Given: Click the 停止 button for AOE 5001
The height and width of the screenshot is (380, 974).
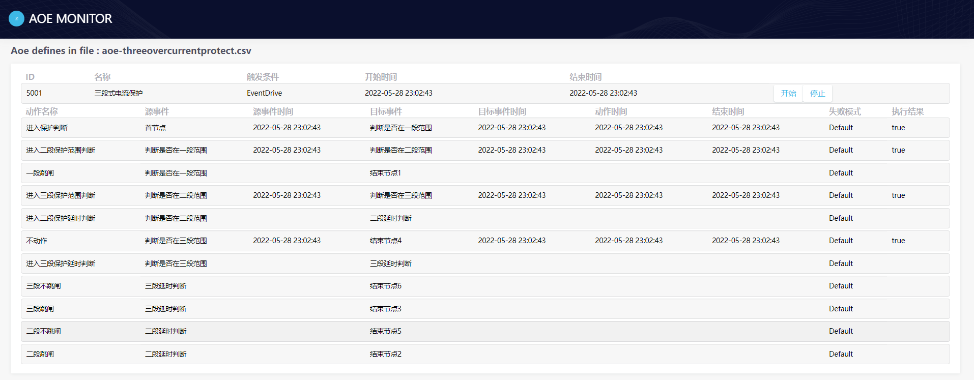Looking at the screenshot, I should pos(817,93).
